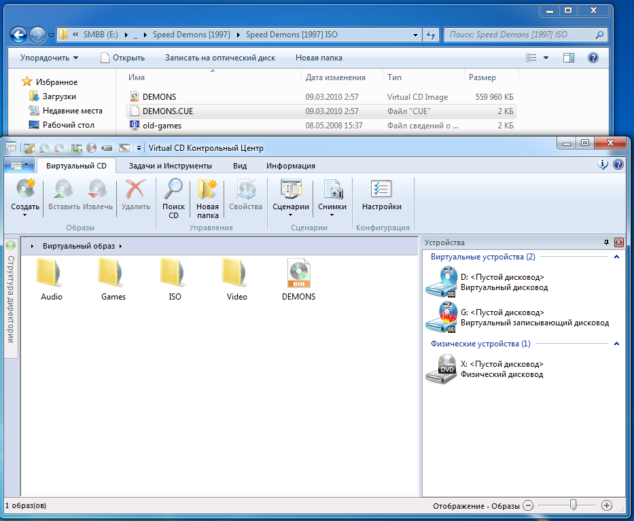This screenshot has width=634, height=521.
Task: Pin the Устройства panel
Action: pos(606,242)
